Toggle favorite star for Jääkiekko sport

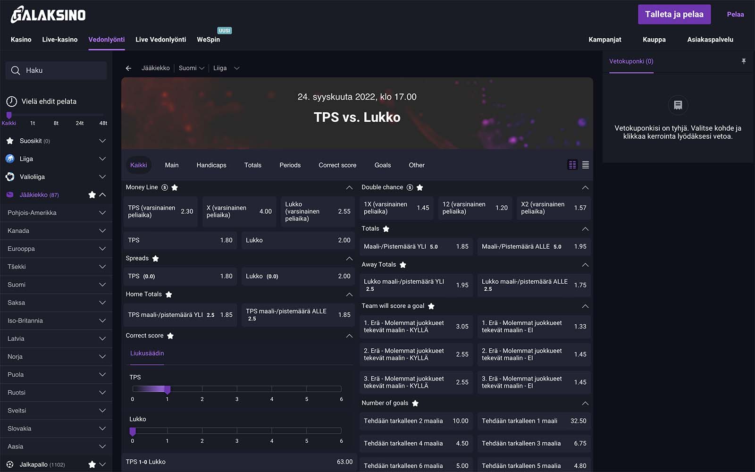[x=92, y=195]
